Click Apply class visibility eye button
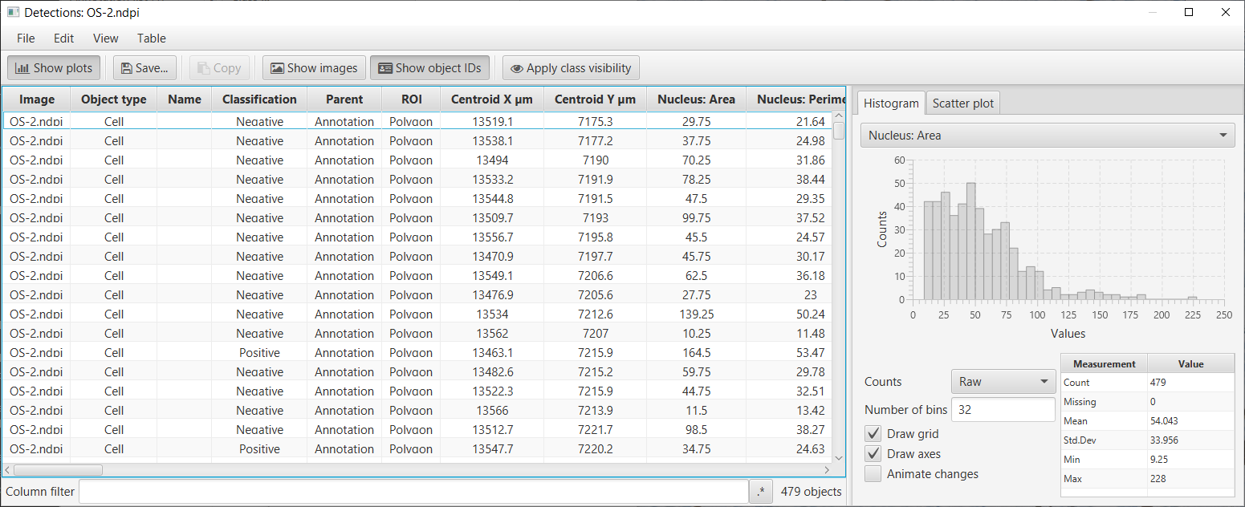This screenshot has height=507, width=1245. tap(571, 68)
